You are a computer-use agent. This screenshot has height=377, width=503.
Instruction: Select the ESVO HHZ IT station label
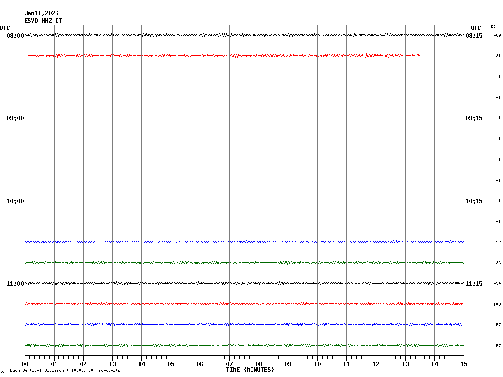[x=43, y=21]
